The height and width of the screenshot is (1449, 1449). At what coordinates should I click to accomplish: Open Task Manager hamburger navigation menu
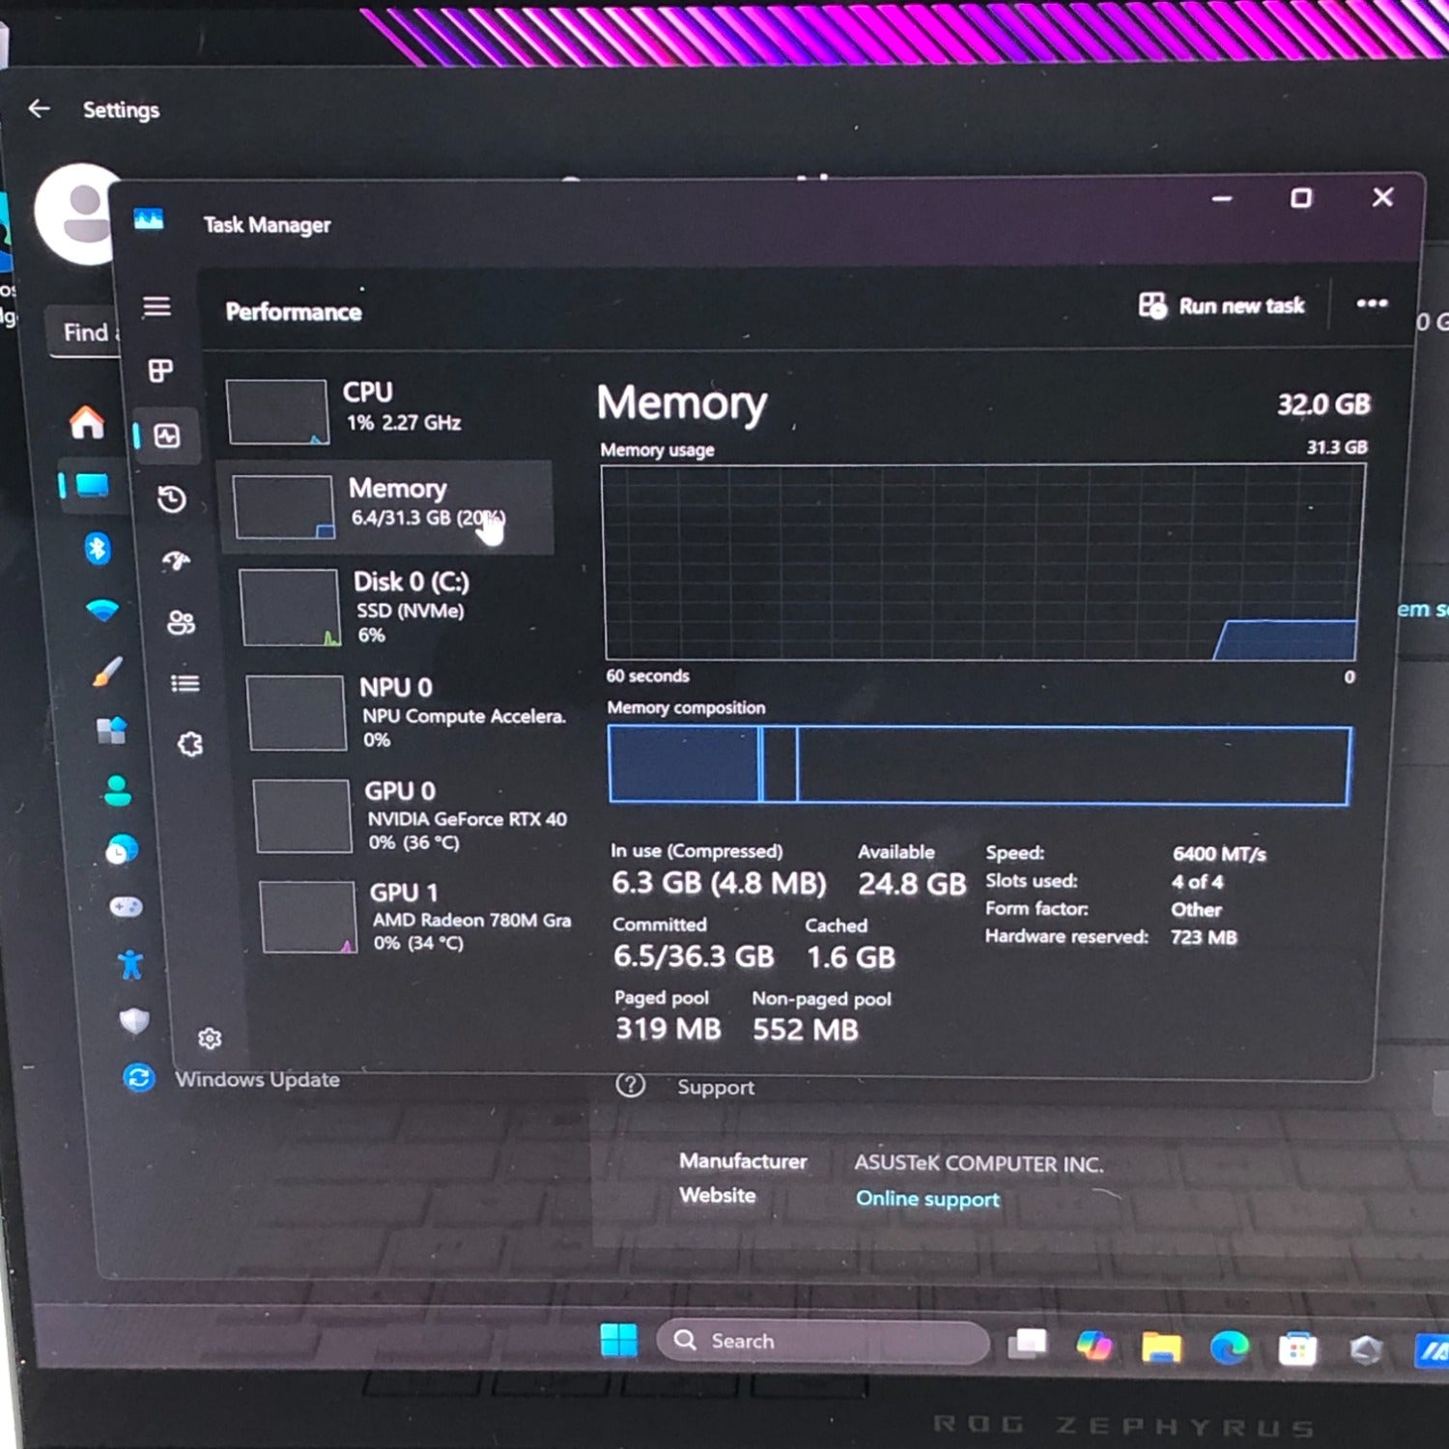tap(156, 307)
